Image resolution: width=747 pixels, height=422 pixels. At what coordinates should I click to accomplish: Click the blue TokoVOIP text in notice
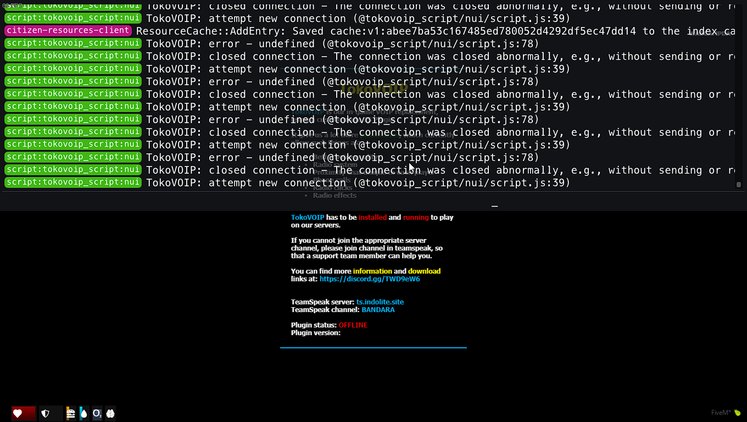pyautogui.click(x=308, y=218)
